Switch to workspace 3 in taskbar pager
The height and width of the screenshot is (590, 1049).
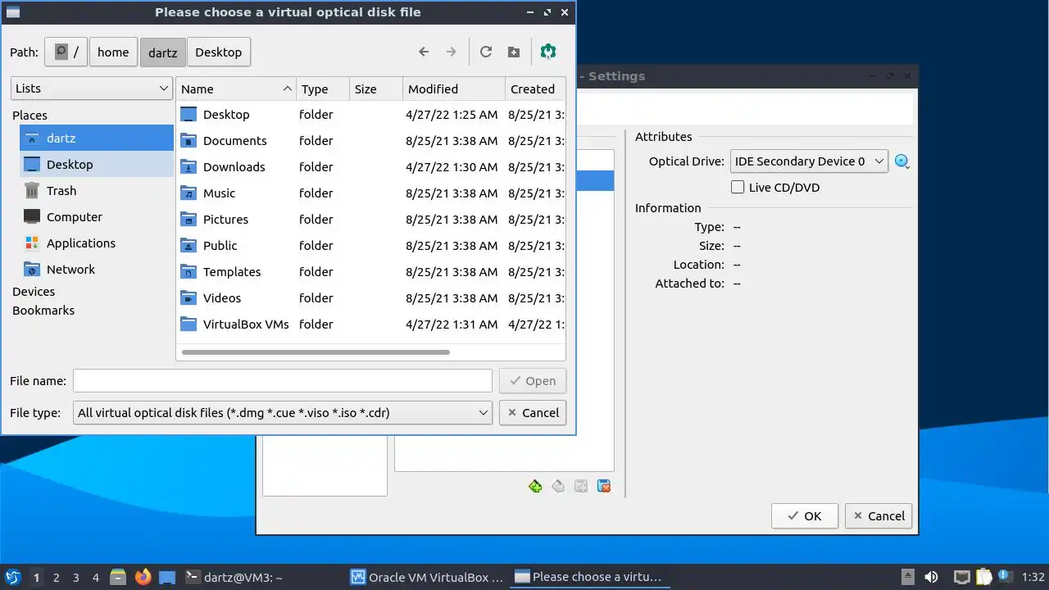pos(75,578)
